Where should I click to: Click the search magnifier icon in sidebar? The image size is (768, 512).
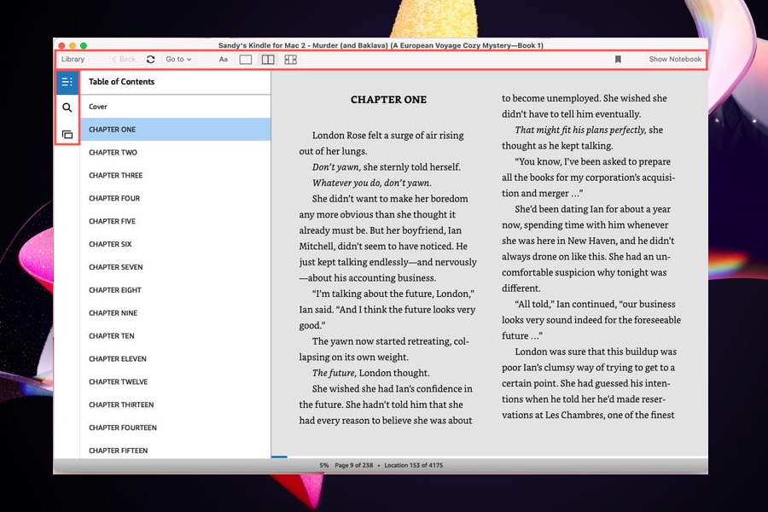67,108
